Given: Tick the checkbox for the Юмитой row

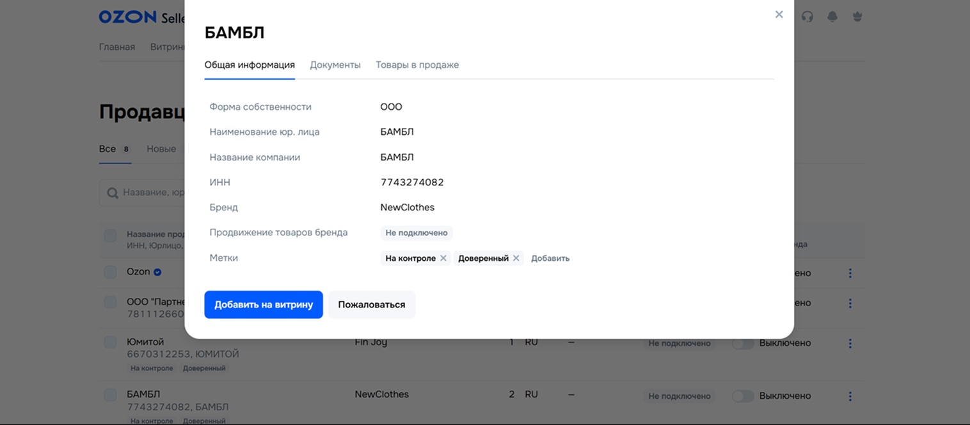Looking at the screenshot, I should [x=111, y=342].
